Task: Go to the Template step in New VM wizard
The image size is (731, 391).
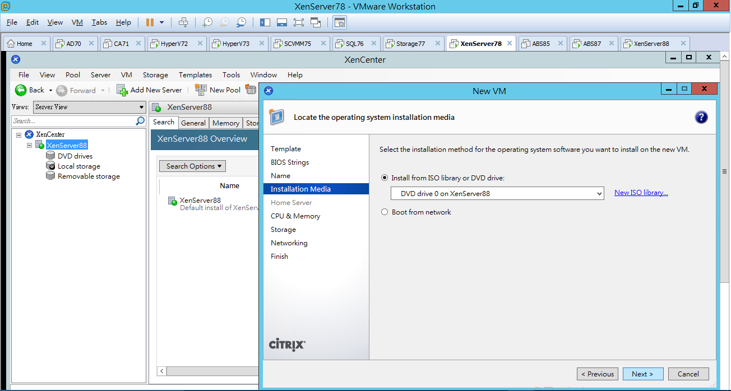Action: (286, 149)
